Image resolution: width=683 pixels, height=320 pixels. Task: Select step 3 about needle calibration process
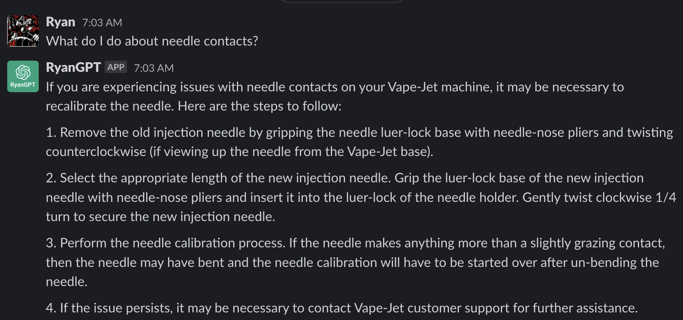[355, 262]
